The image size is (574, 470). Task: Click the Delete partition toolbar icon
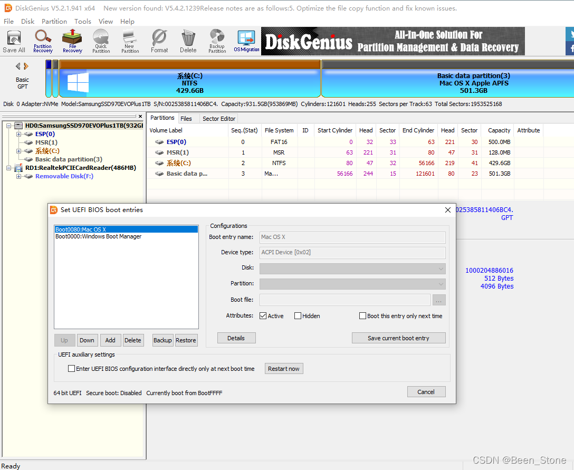click(x=188, y=41)
